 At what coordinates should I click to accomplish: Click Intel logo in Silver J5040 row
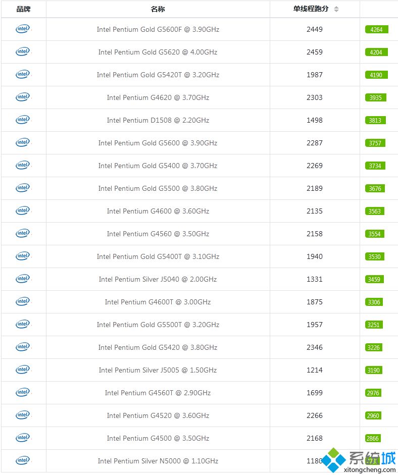click(x=23, y=279)
